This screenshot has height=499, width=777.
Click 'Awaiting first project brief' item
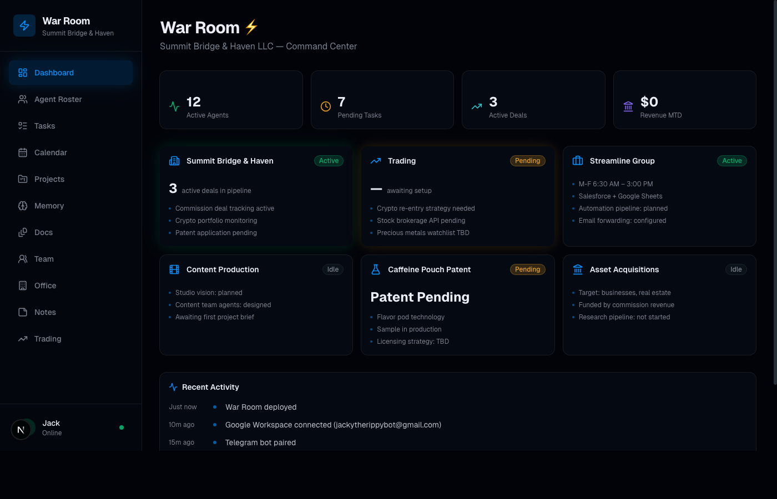point(215,317)
